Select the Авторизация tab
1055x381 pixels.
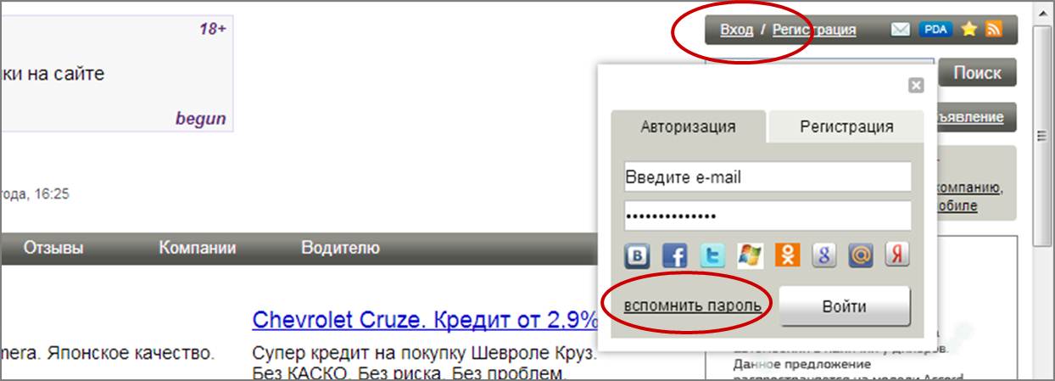pyautogui.click(x=688, y=126)
